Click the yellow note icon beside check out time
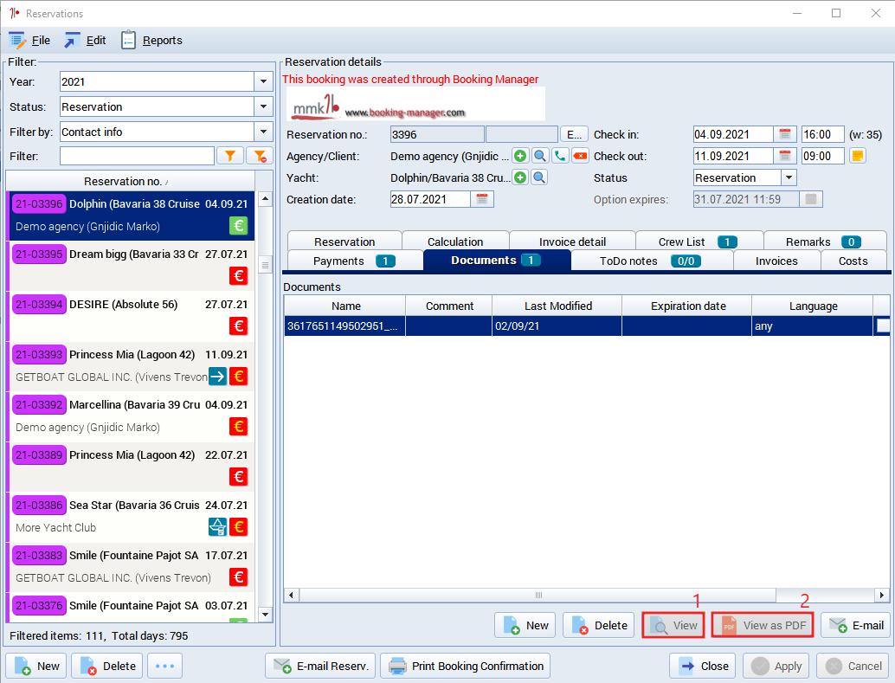The image size is (895, 683). (857, 156)
